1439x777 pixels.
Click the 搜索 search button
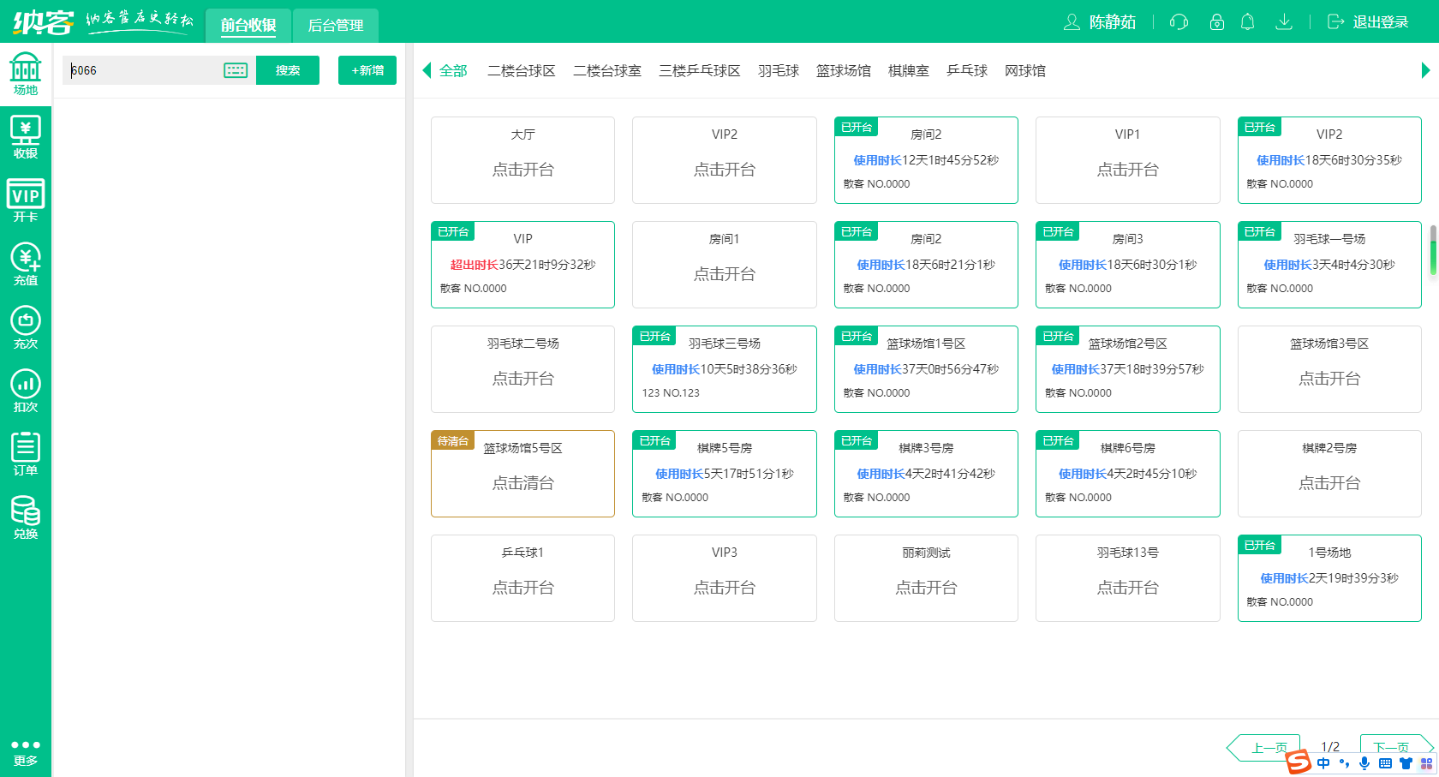(x=288, y=70)
